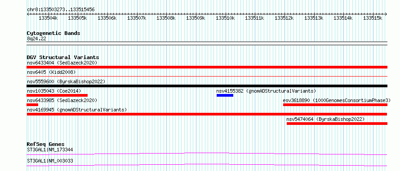400x171 pixels.
Task: Click the 133506k ruler tick label
Action: (107, 18)
